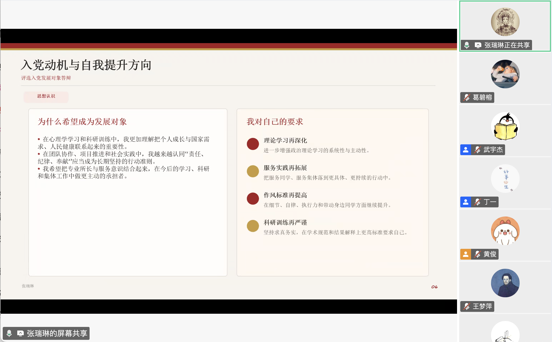The width and height of the screenshot is (552, 342).
Task: Select 王梦萍's portrait avatar
Action: click(505, 283)
